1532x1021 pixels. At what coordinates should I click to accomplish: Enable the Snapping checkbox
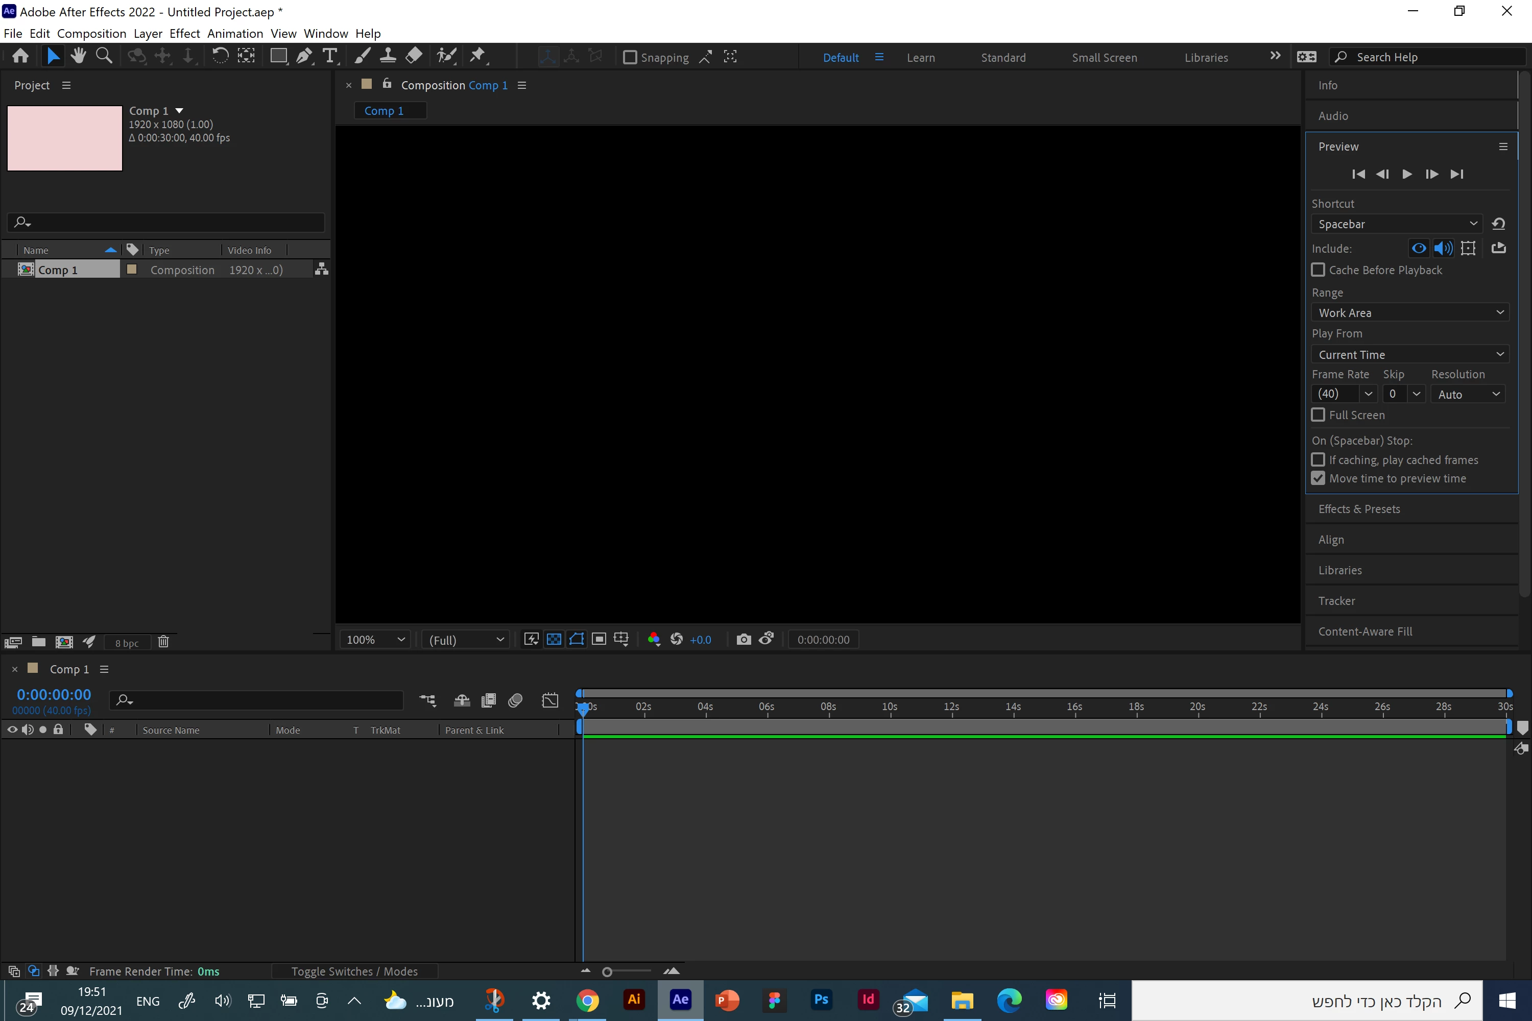point(630,57)
